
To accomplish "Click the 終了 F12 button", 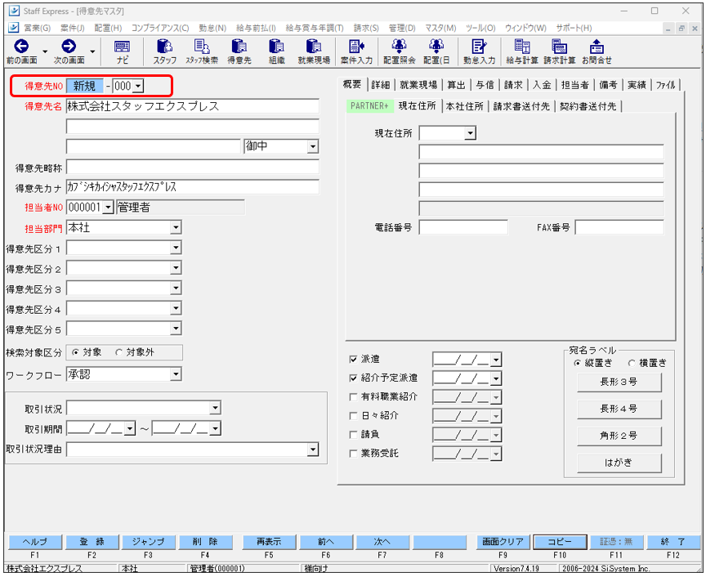I will click(673, 542).
